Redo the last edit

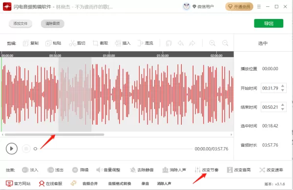(192, 43)
